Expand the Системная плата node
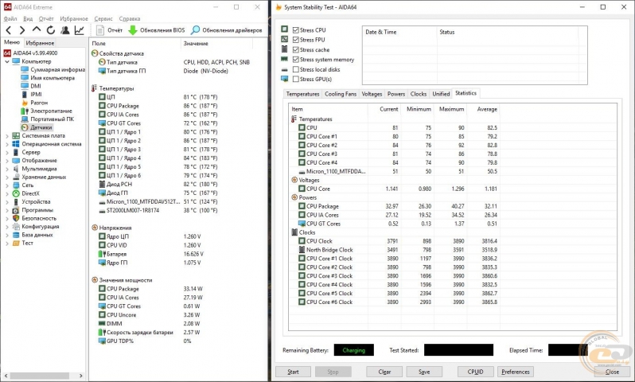Viewport: 635px width, 382px height. [7, 136]
